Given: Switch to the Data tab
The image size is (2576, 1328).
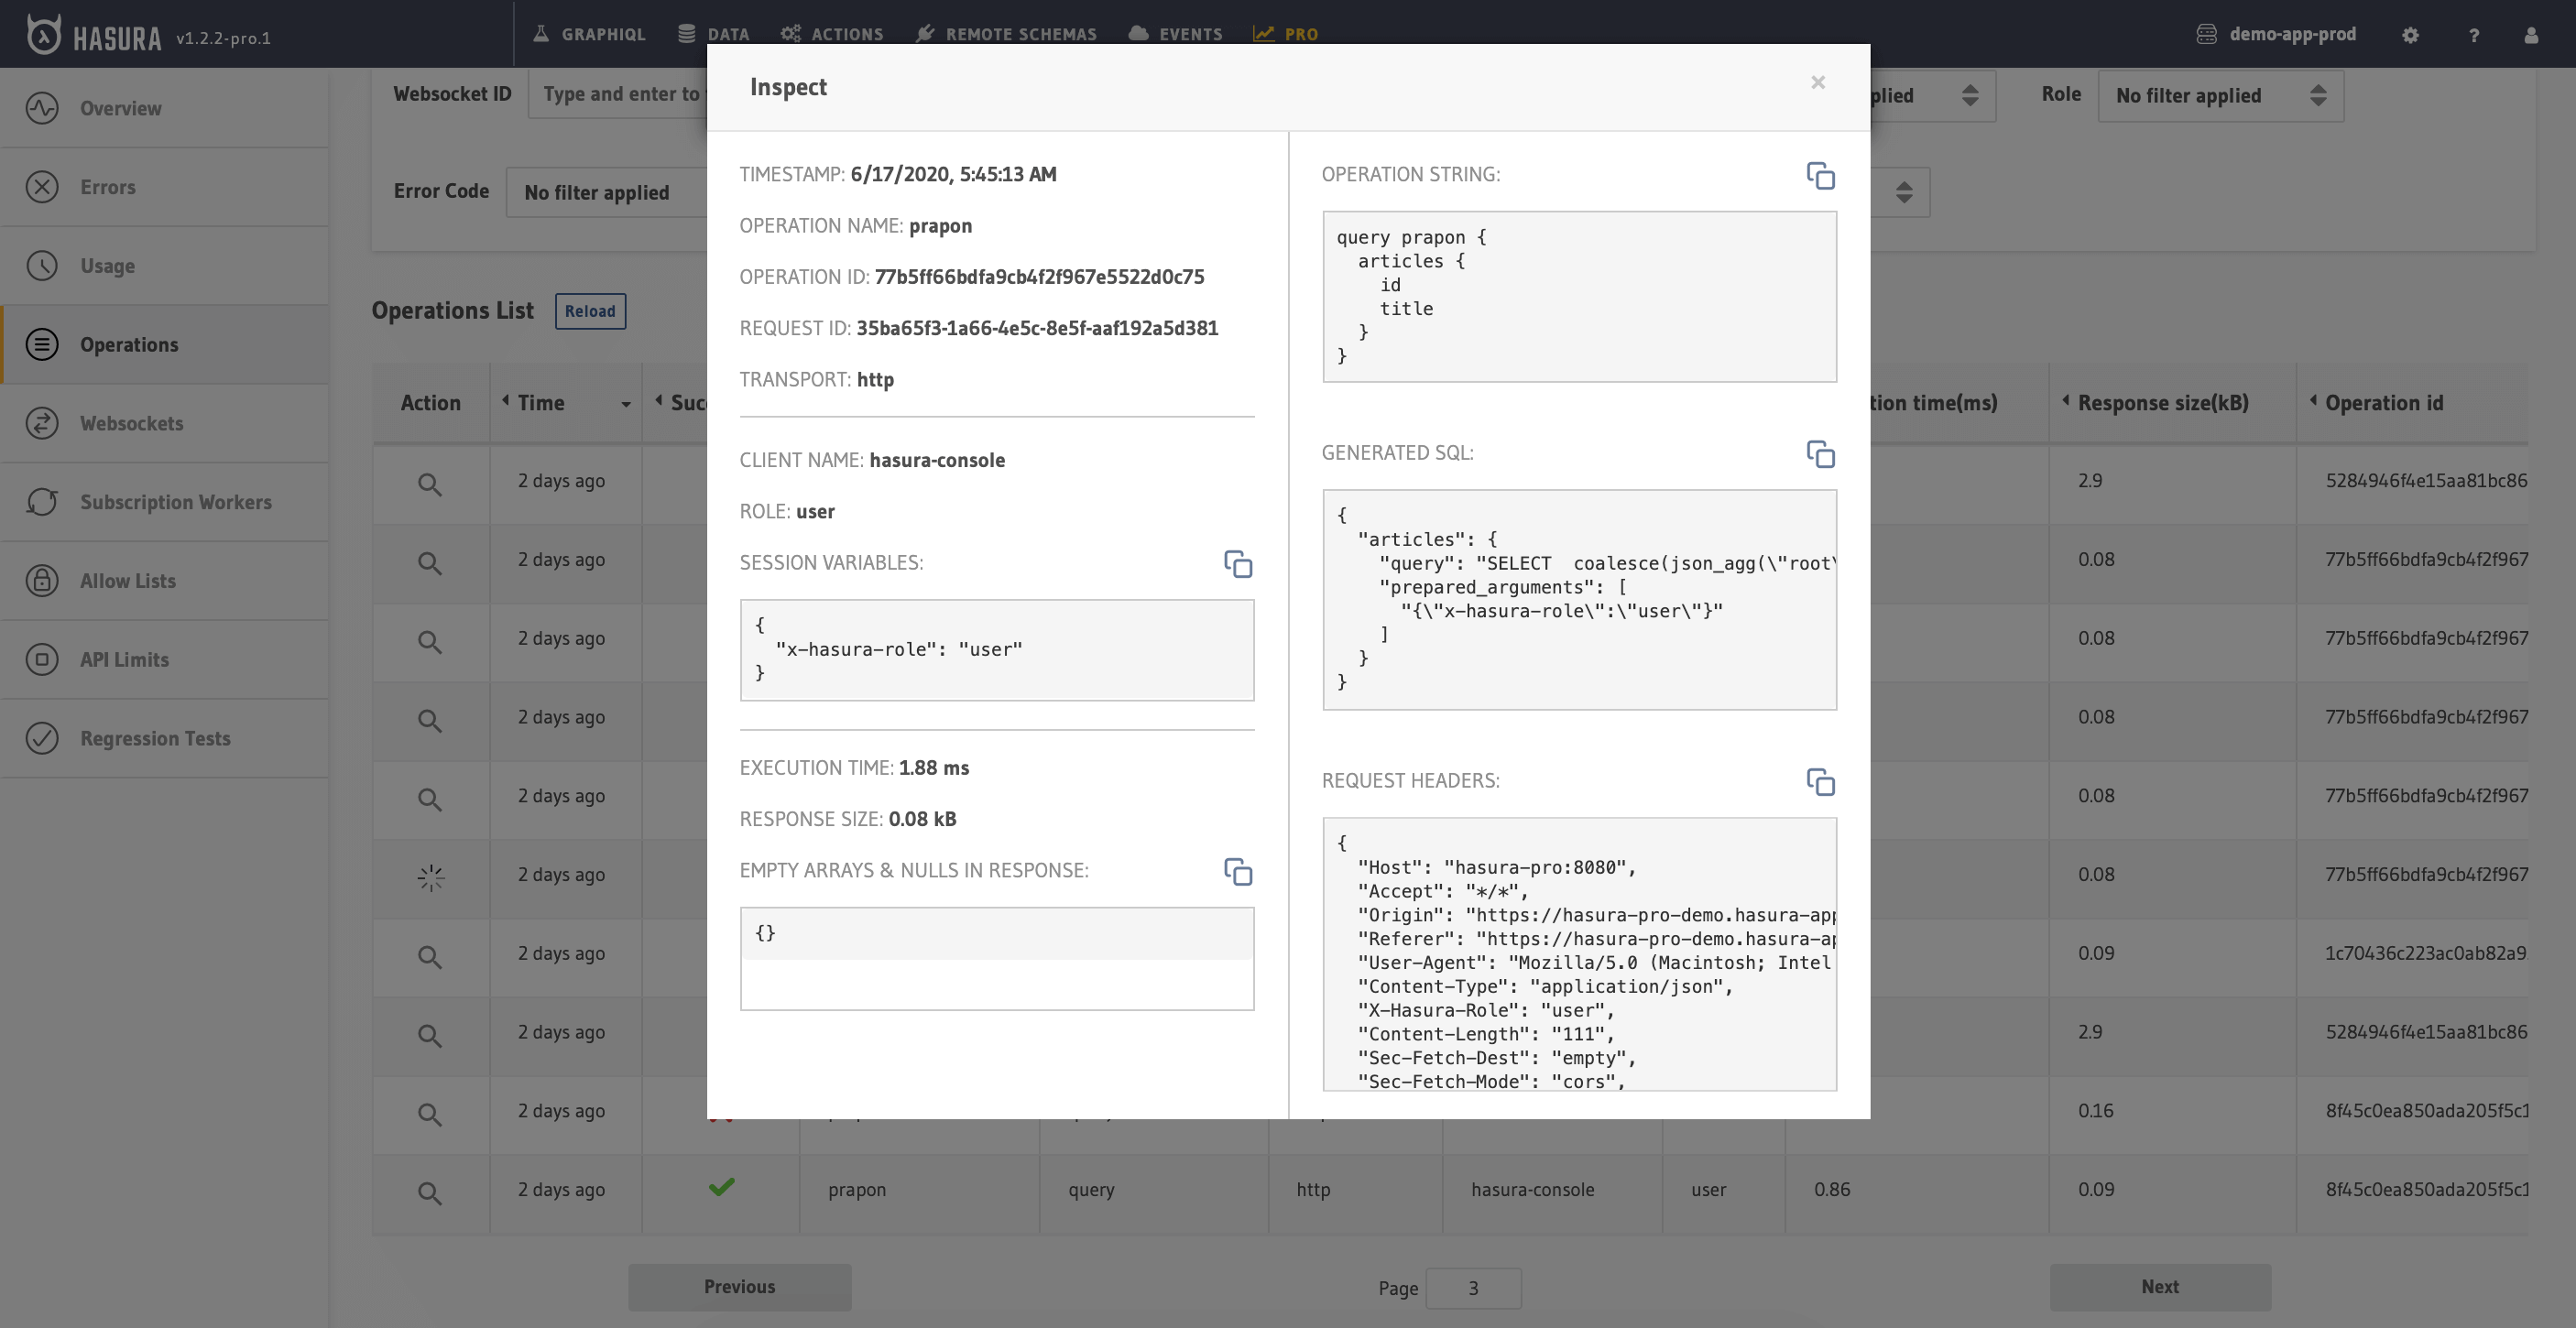Looking at the screenshot, I should (713, 34).
